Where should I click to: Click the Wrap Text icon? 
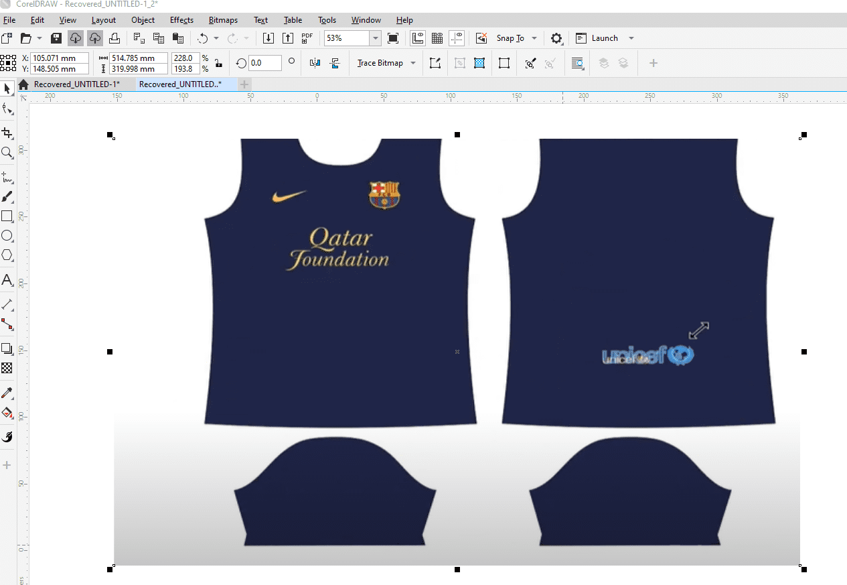[577, 63]
